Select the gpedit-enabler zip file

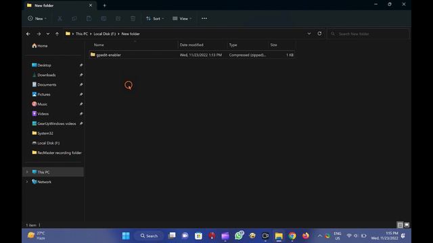click(x=192, y=55)
